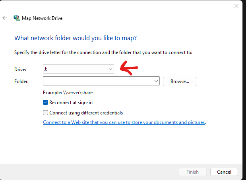
Task: Click the Folder: field label
Action: [21, 81]
